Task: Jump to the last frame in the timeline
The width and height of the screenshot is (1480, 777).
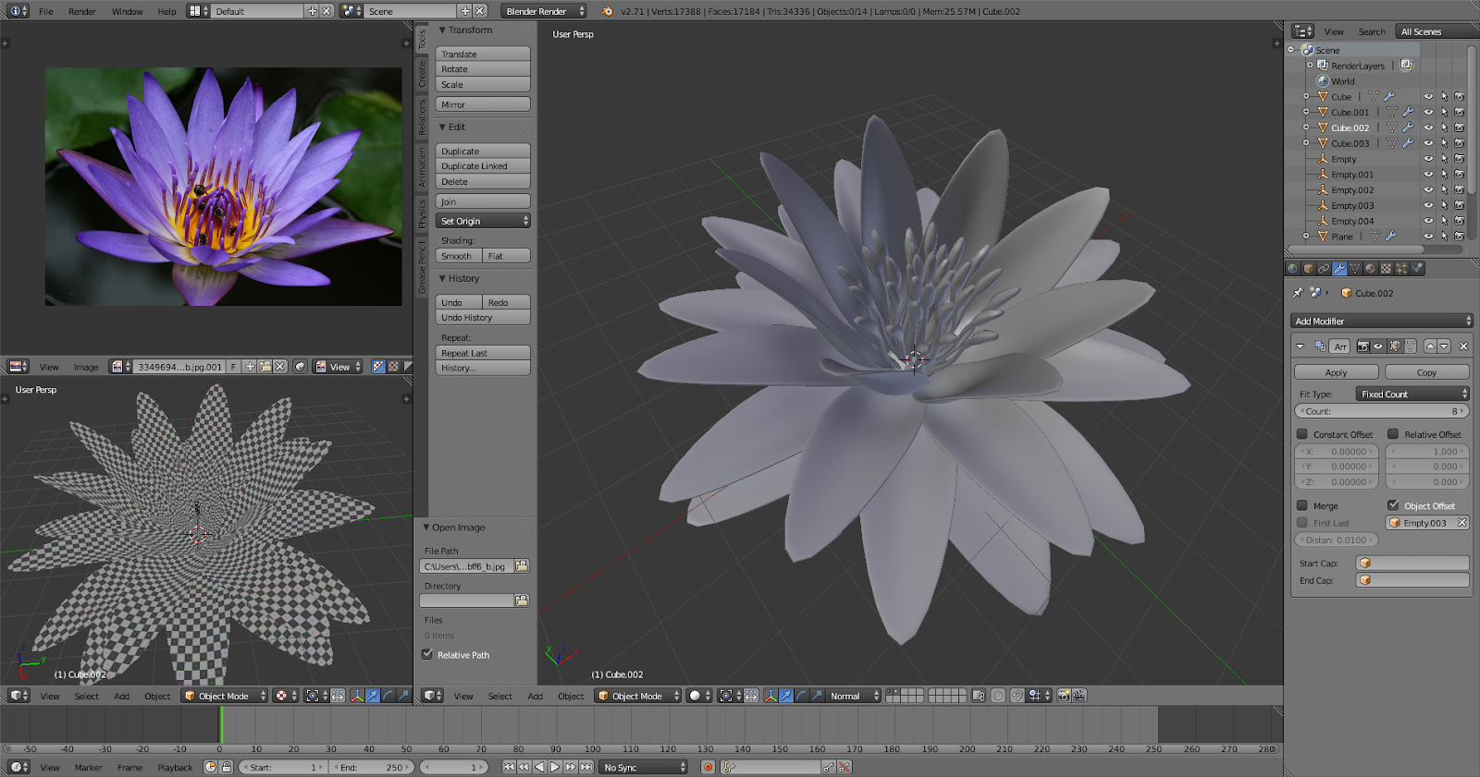Action: point(586,767)
